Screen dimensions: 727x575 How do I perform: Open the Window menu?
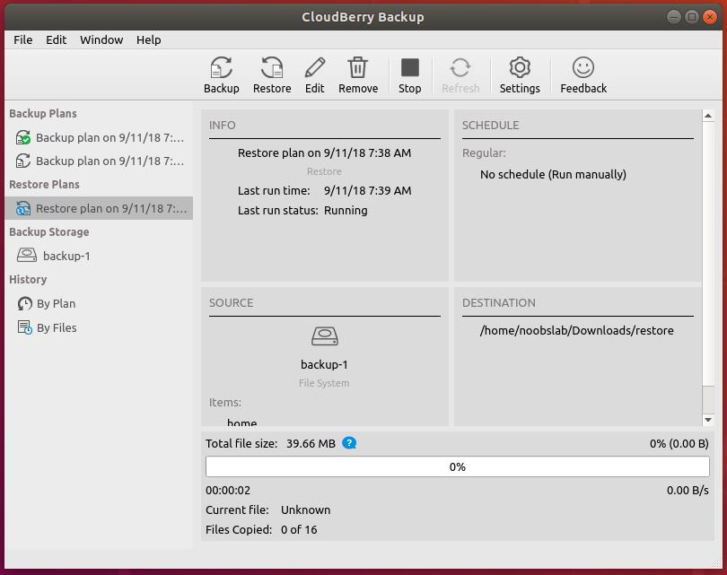pyautogui.click(x=101, y=39)
